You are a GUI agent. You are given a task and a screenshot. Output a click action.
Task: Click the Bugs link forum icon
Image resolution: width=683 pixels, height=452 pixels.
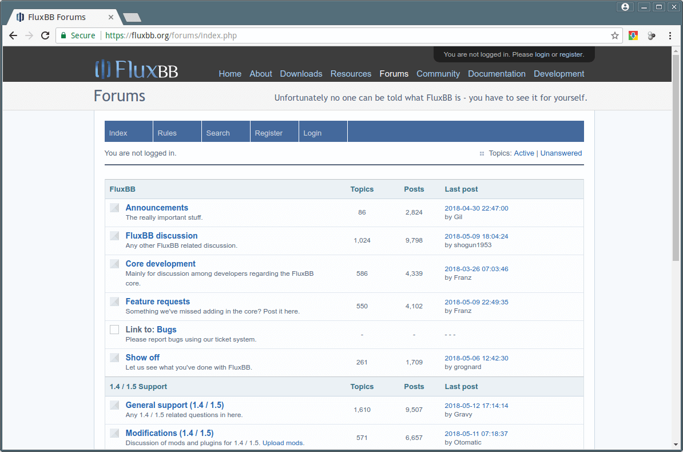point(114,330)
